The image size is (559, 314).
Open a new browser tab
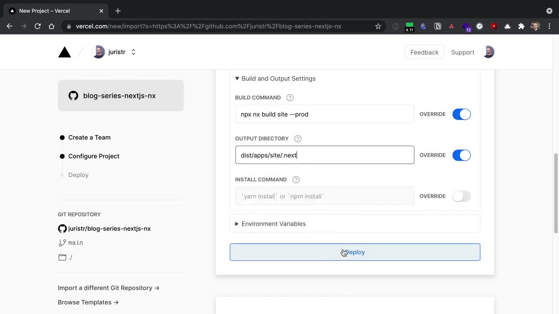pyautogui.click(x=118, y=10)
